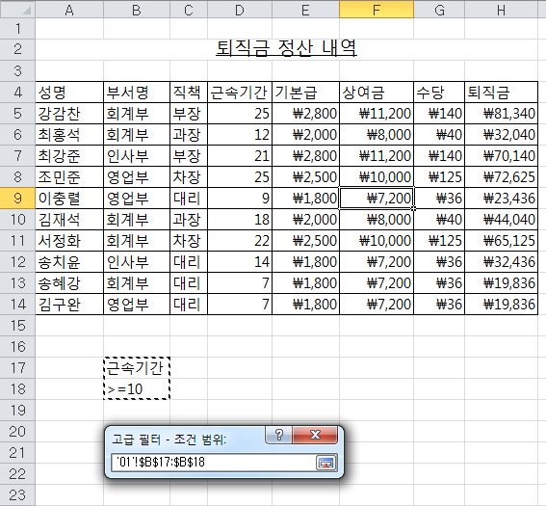The width and height of the screenshot is (546, 506).
Task: Click the select-all corner of the sheet
Action: [17, 10]
